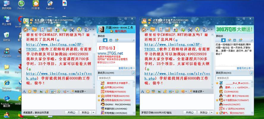Open font formatting A icon in 东北三省IT电脑 window
This screenshot has height=119, width=264.
[x=24, y=92]
